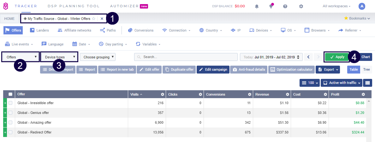Image resolution: width=375 pixels, height=142 pixels.
Task: Expand the Active with traffic filter
Action: coord(342,83)
